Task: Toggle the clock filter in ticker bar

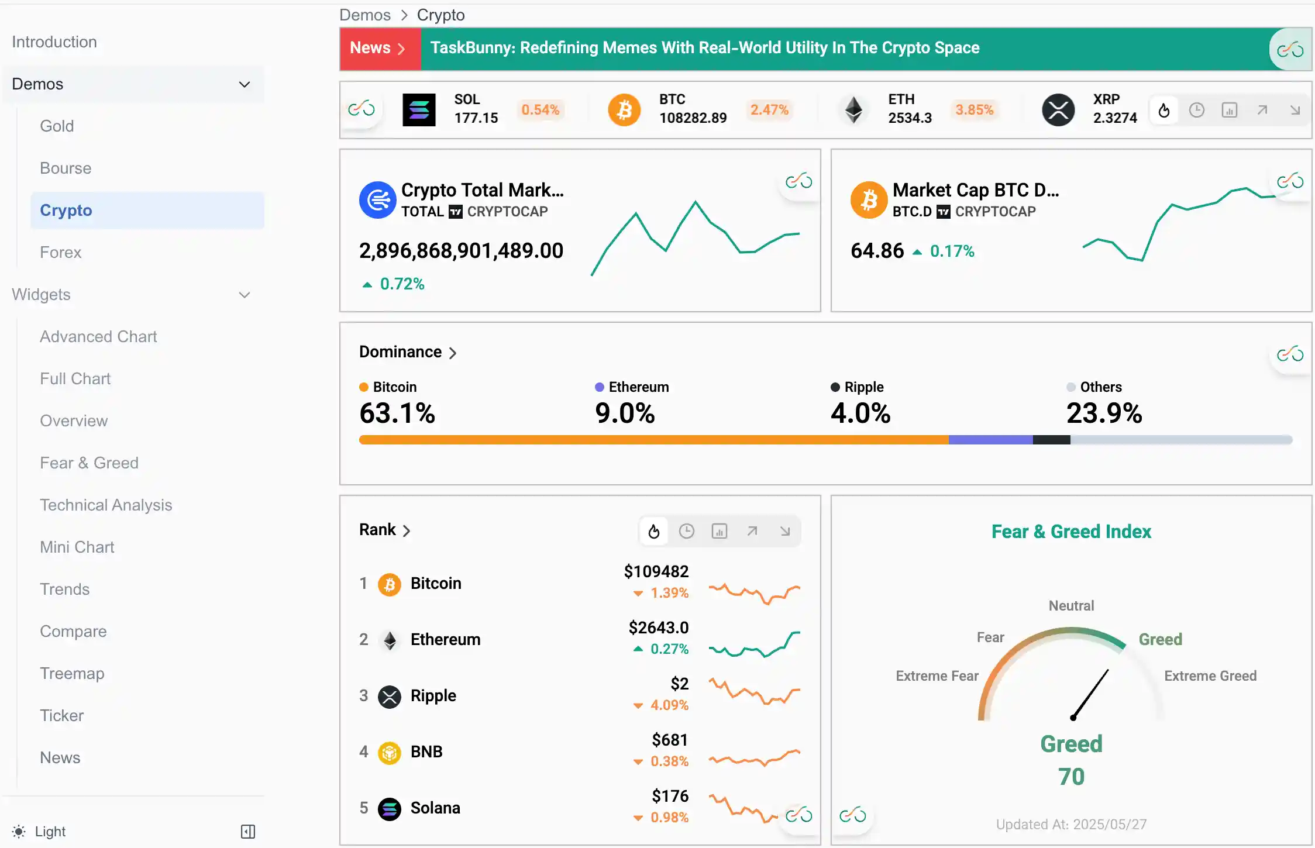Action: pos(1197,110)
